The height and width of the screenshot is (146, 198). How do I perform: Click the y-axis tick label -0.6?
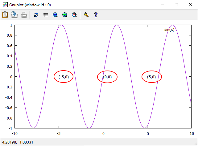pyautogui.click(x=9, y=108)
